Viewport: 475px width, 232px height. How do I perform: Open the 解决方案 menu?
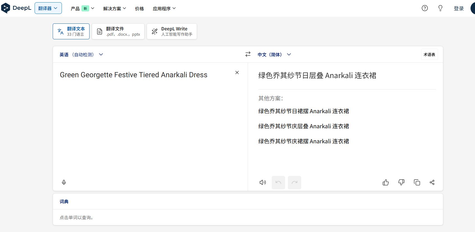click(114, 9)
